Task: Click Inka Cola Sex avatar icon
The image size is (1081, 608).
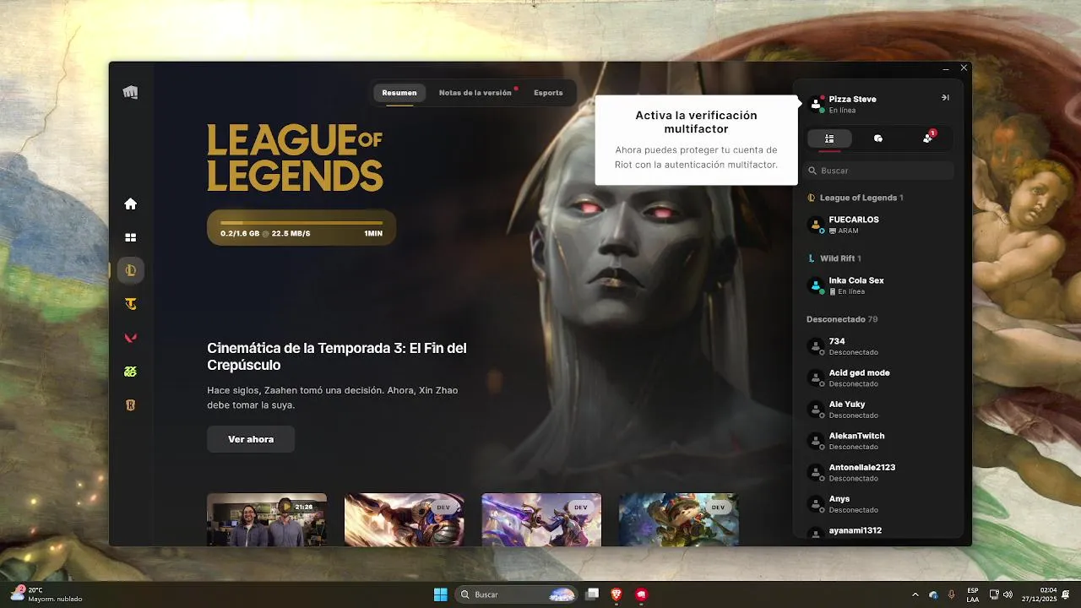Action: [x=816, y=285]
